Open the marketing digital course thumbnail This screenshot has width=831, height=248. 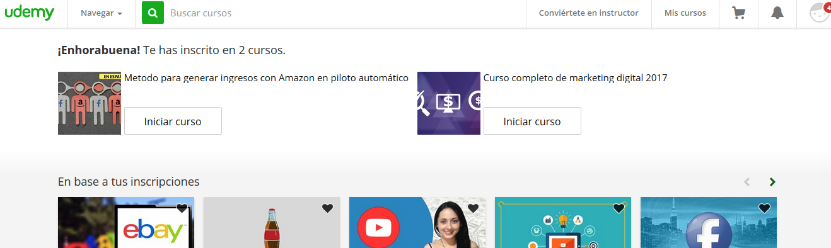click(x=449, y=103)
